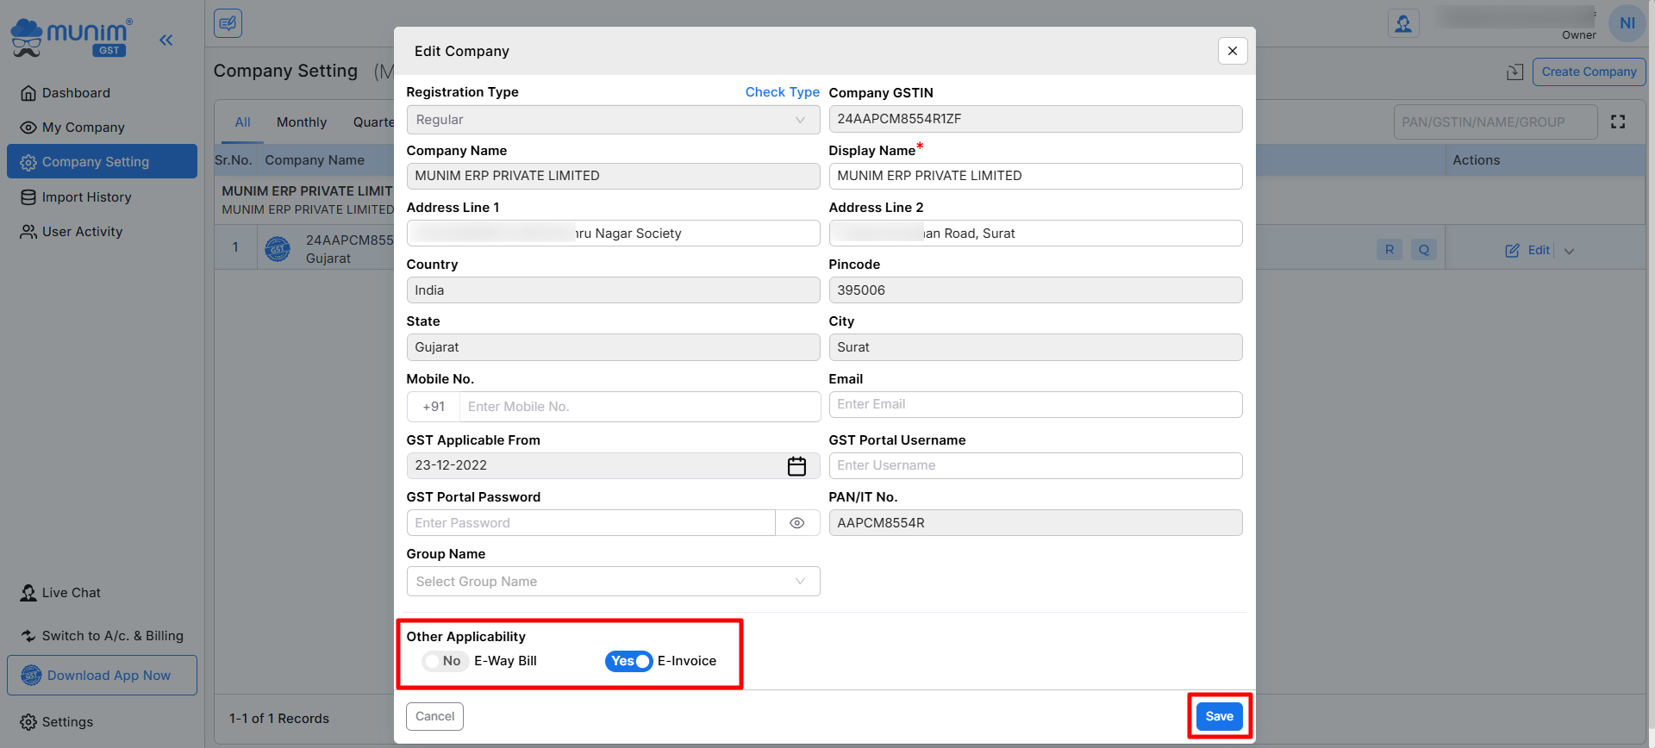The image size is (1655, 748).
Task: Click the Check Type link
Action: [782, 92]
